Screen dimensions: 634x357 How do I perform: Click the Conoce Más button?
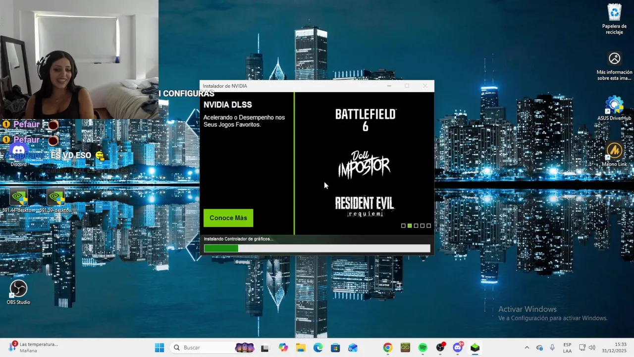point(228,218)
